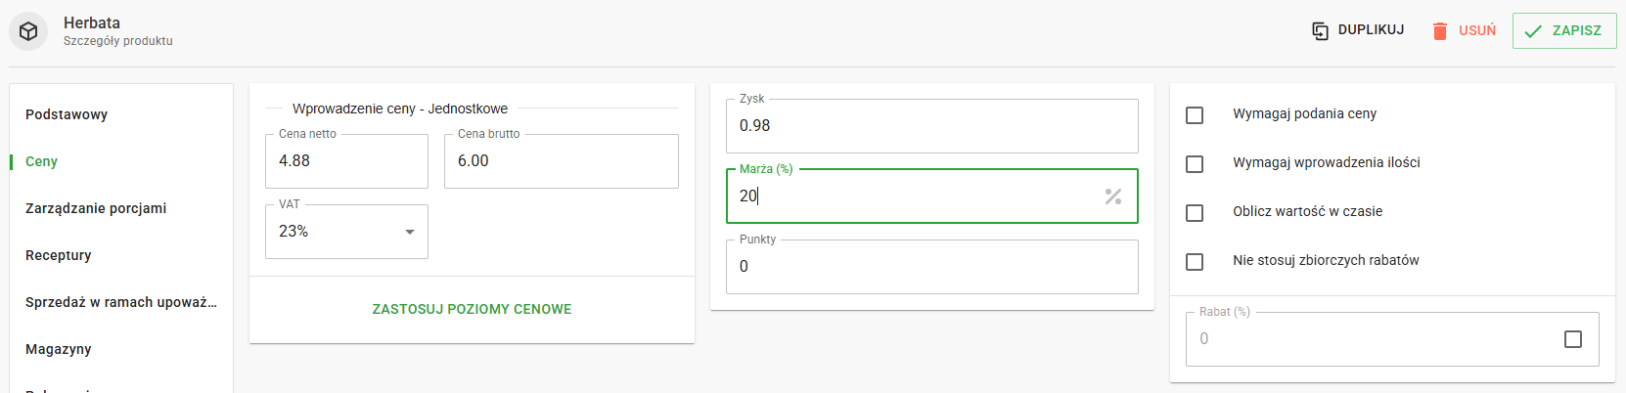Click the percent icon in Marża field

1112,196
